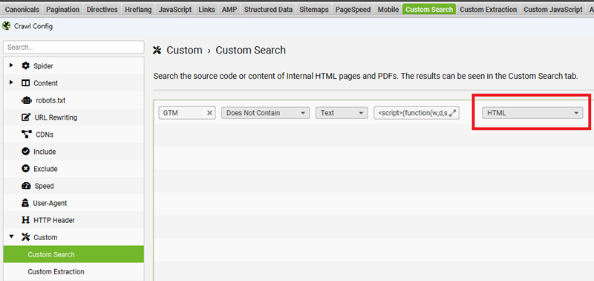Open the Exclude settings
The width and height of the screenshot is (594, 281).
click(45, 169)
